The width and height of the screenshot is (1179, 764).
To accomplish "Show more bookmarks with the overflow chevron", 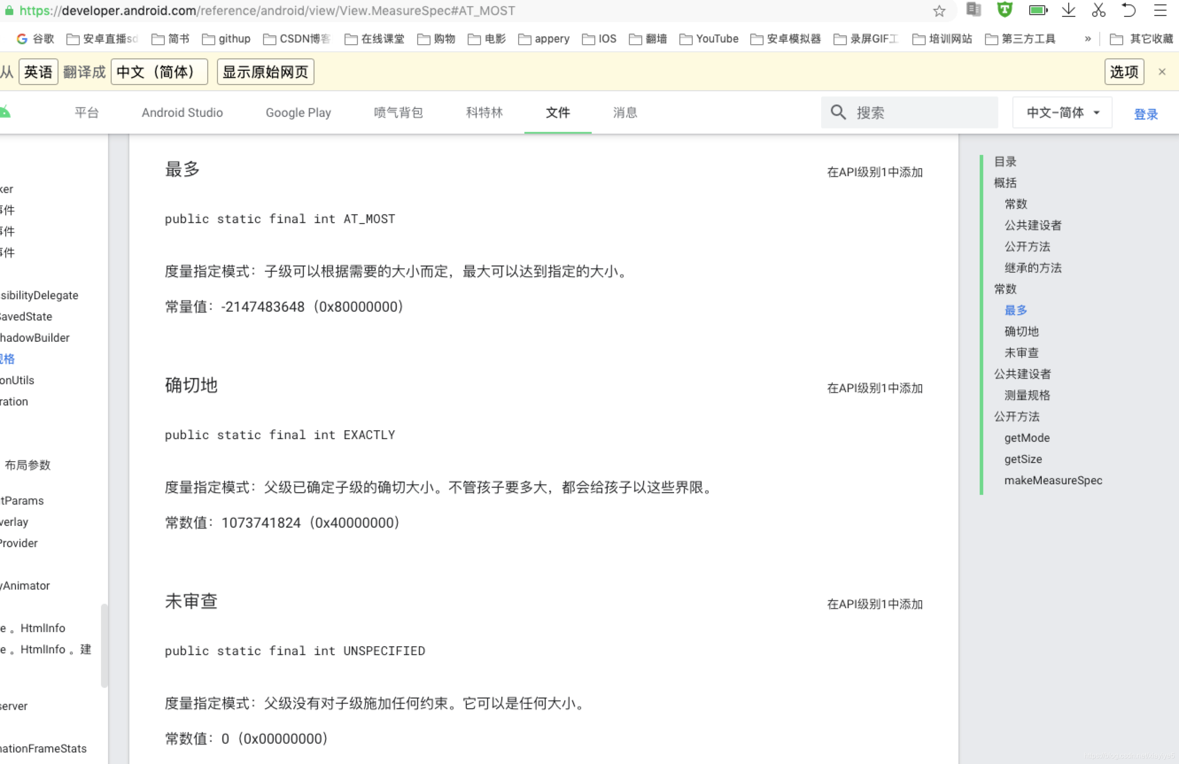I will pos(1087,39).
